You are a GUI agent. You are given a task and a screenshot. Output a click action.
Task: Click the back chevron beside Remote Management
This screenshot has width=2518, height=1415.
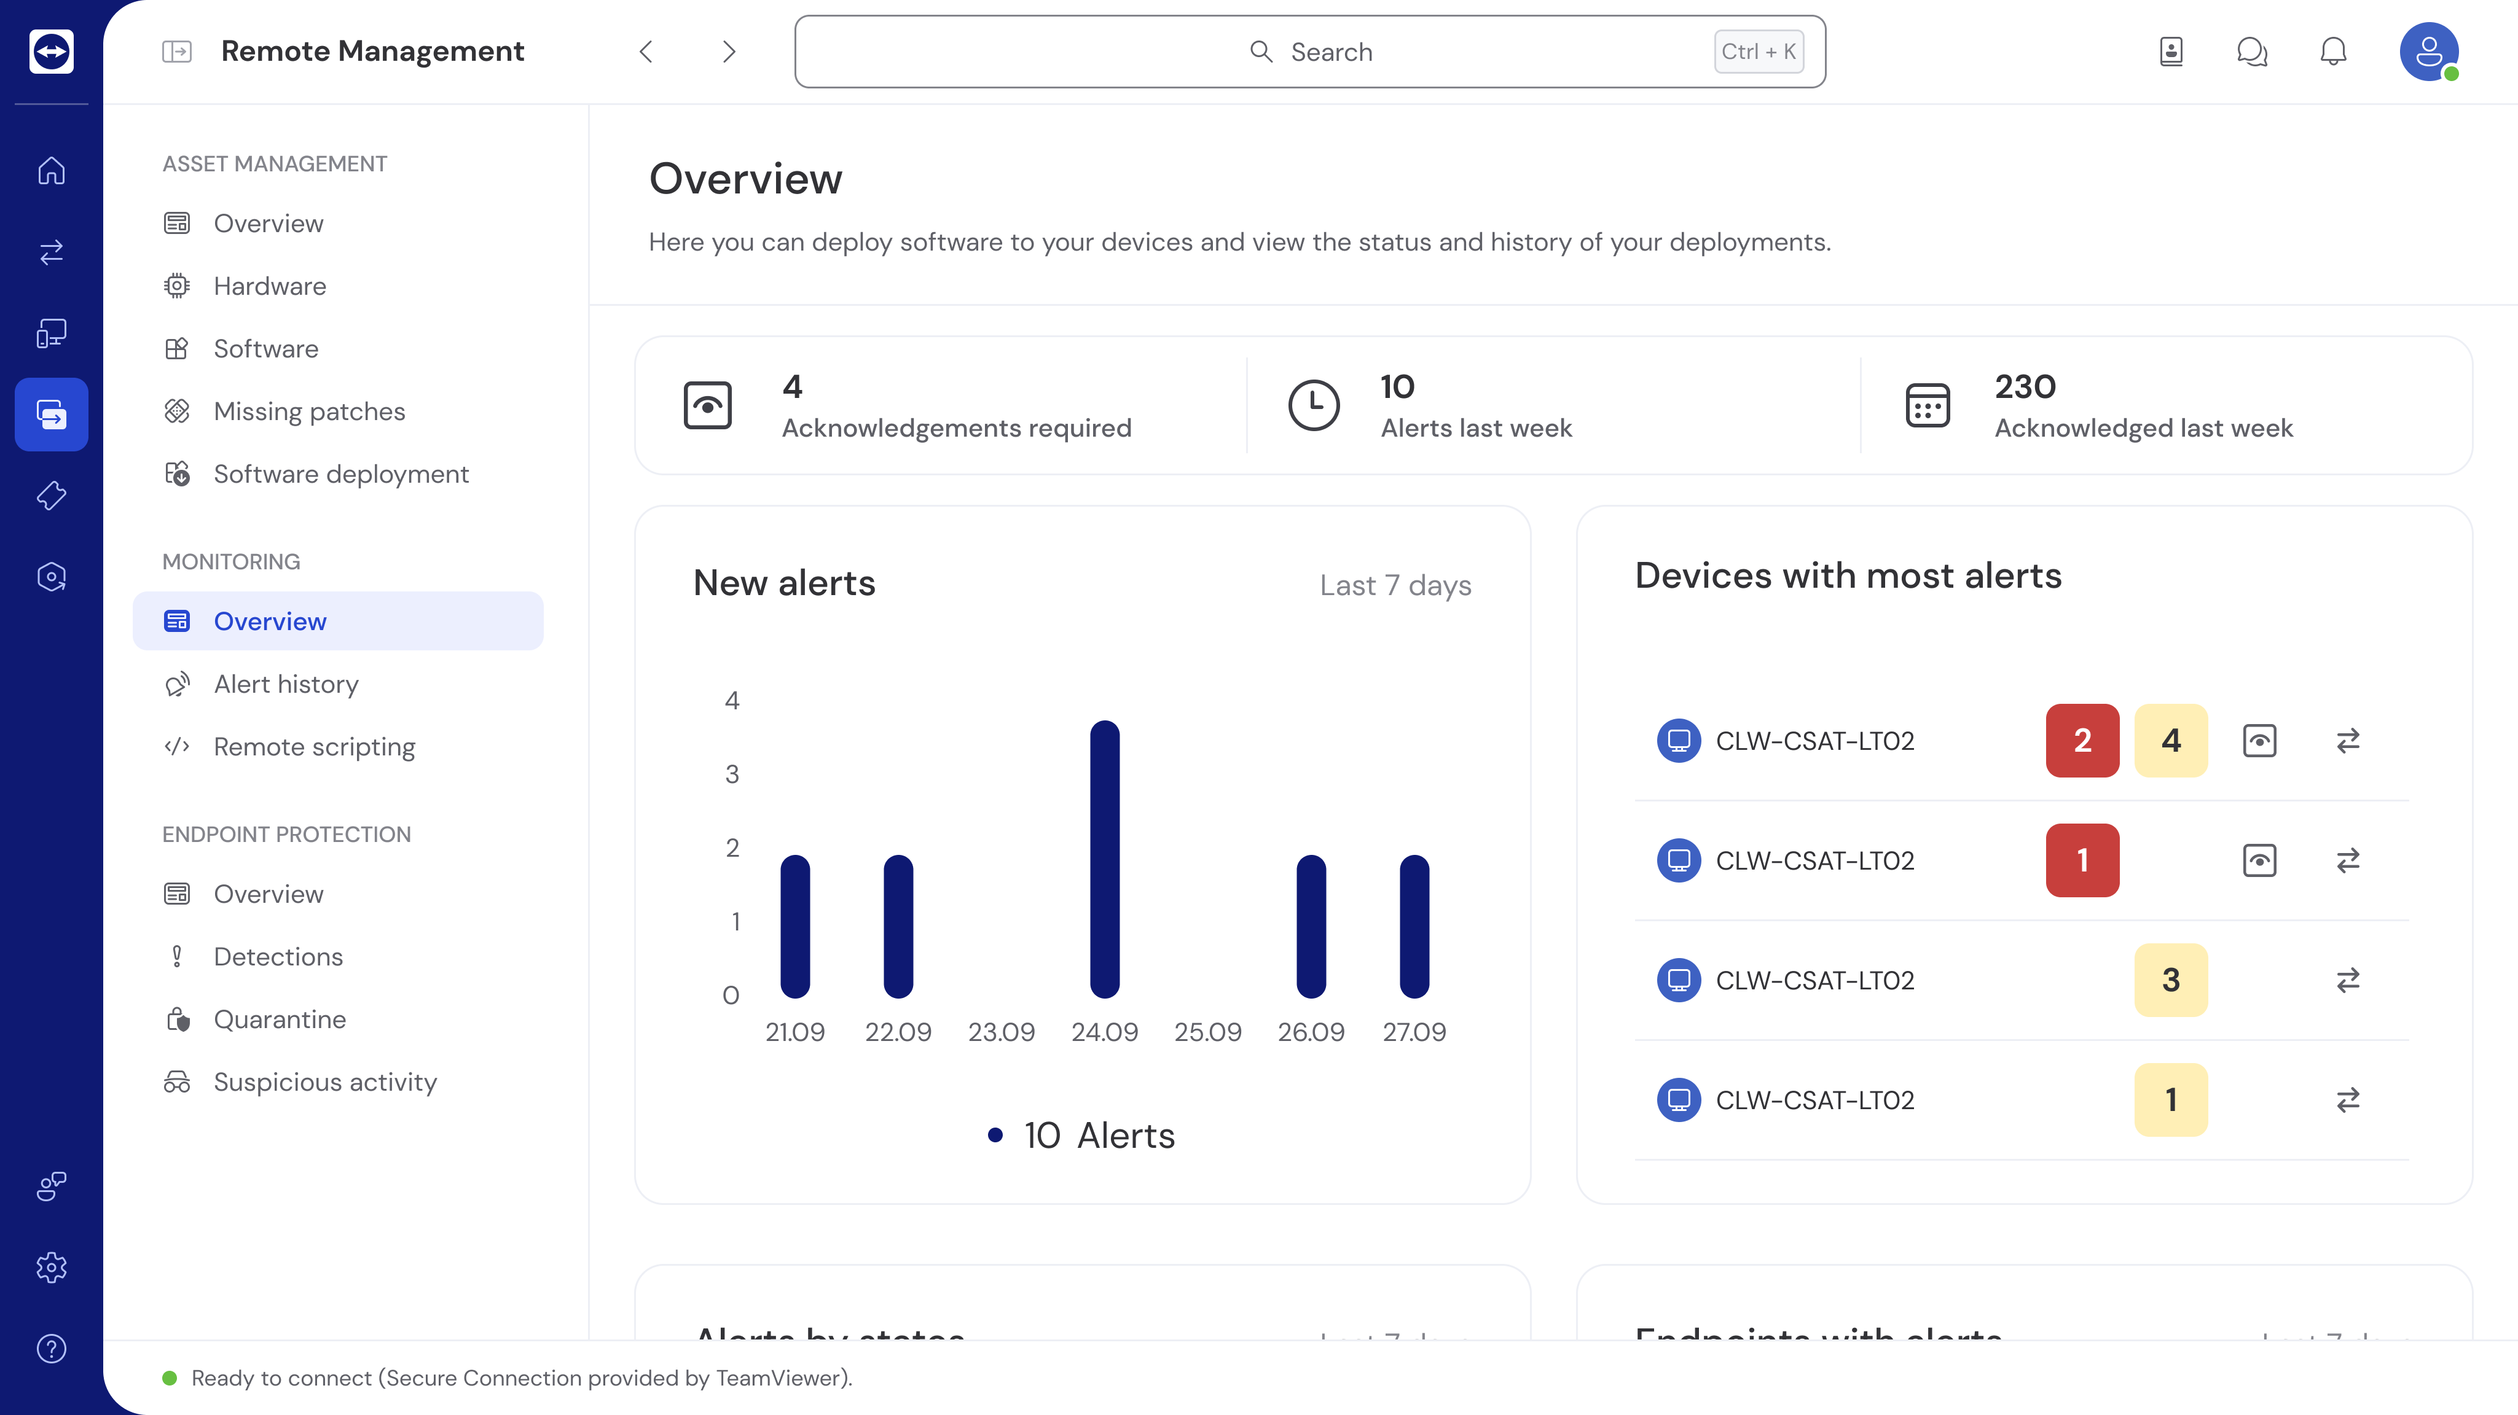point(645,52)
